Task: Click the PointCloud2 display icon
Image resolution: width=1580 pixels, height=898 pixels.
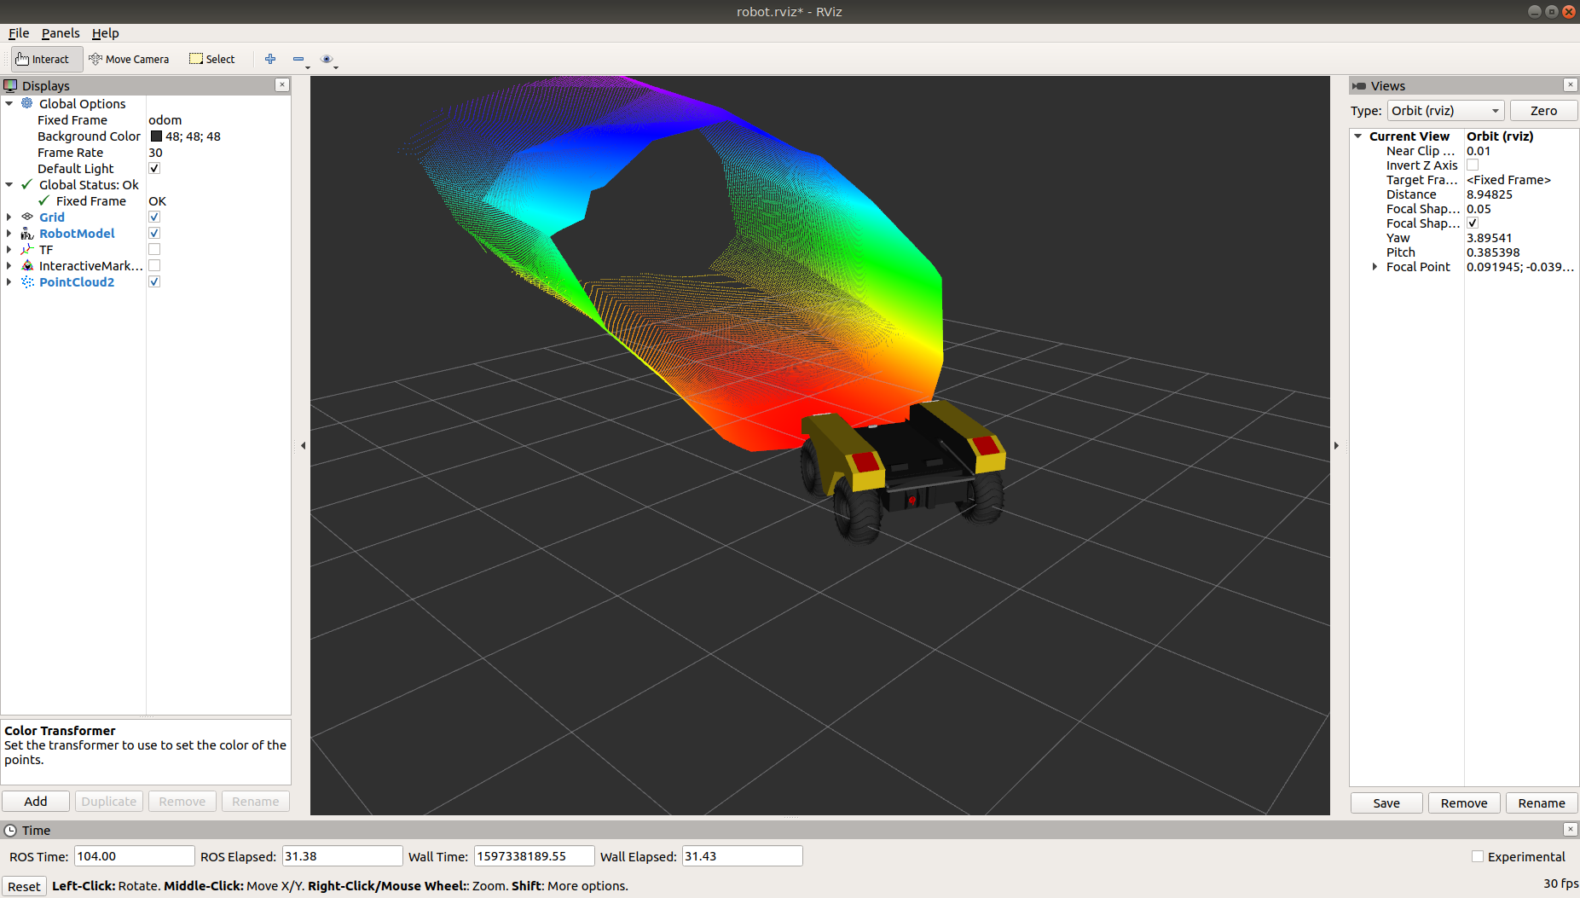Action: point(27,282)
